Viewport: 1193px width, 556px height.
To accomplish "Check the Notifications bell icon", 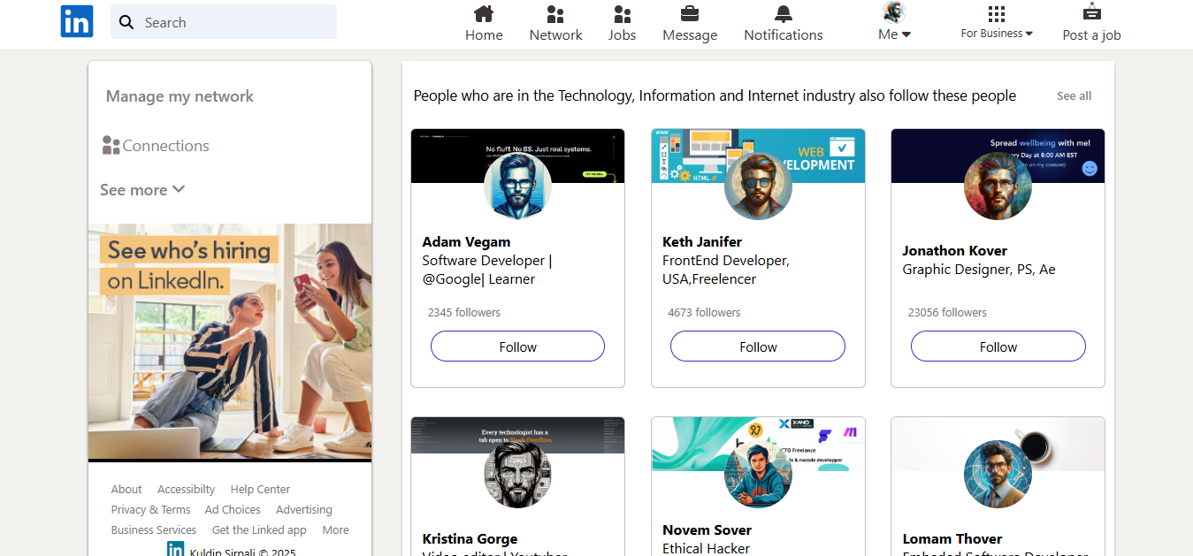I will coord(783,14).
